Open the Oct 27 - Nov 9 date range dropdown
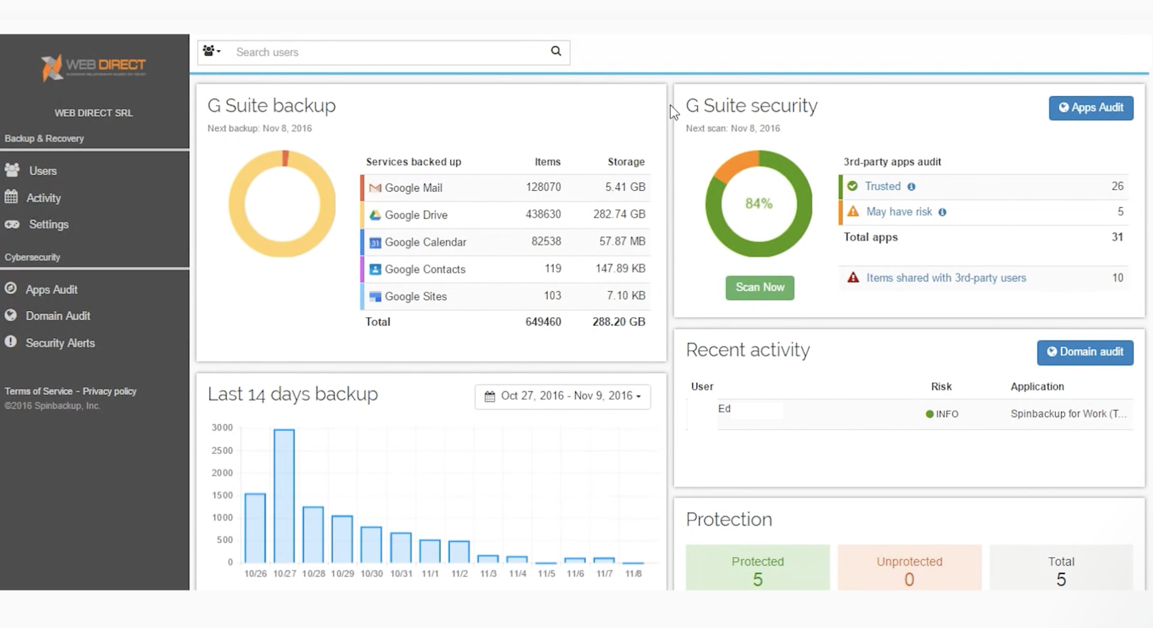This screenshot has width=1153, height=628. coord(562,396)
